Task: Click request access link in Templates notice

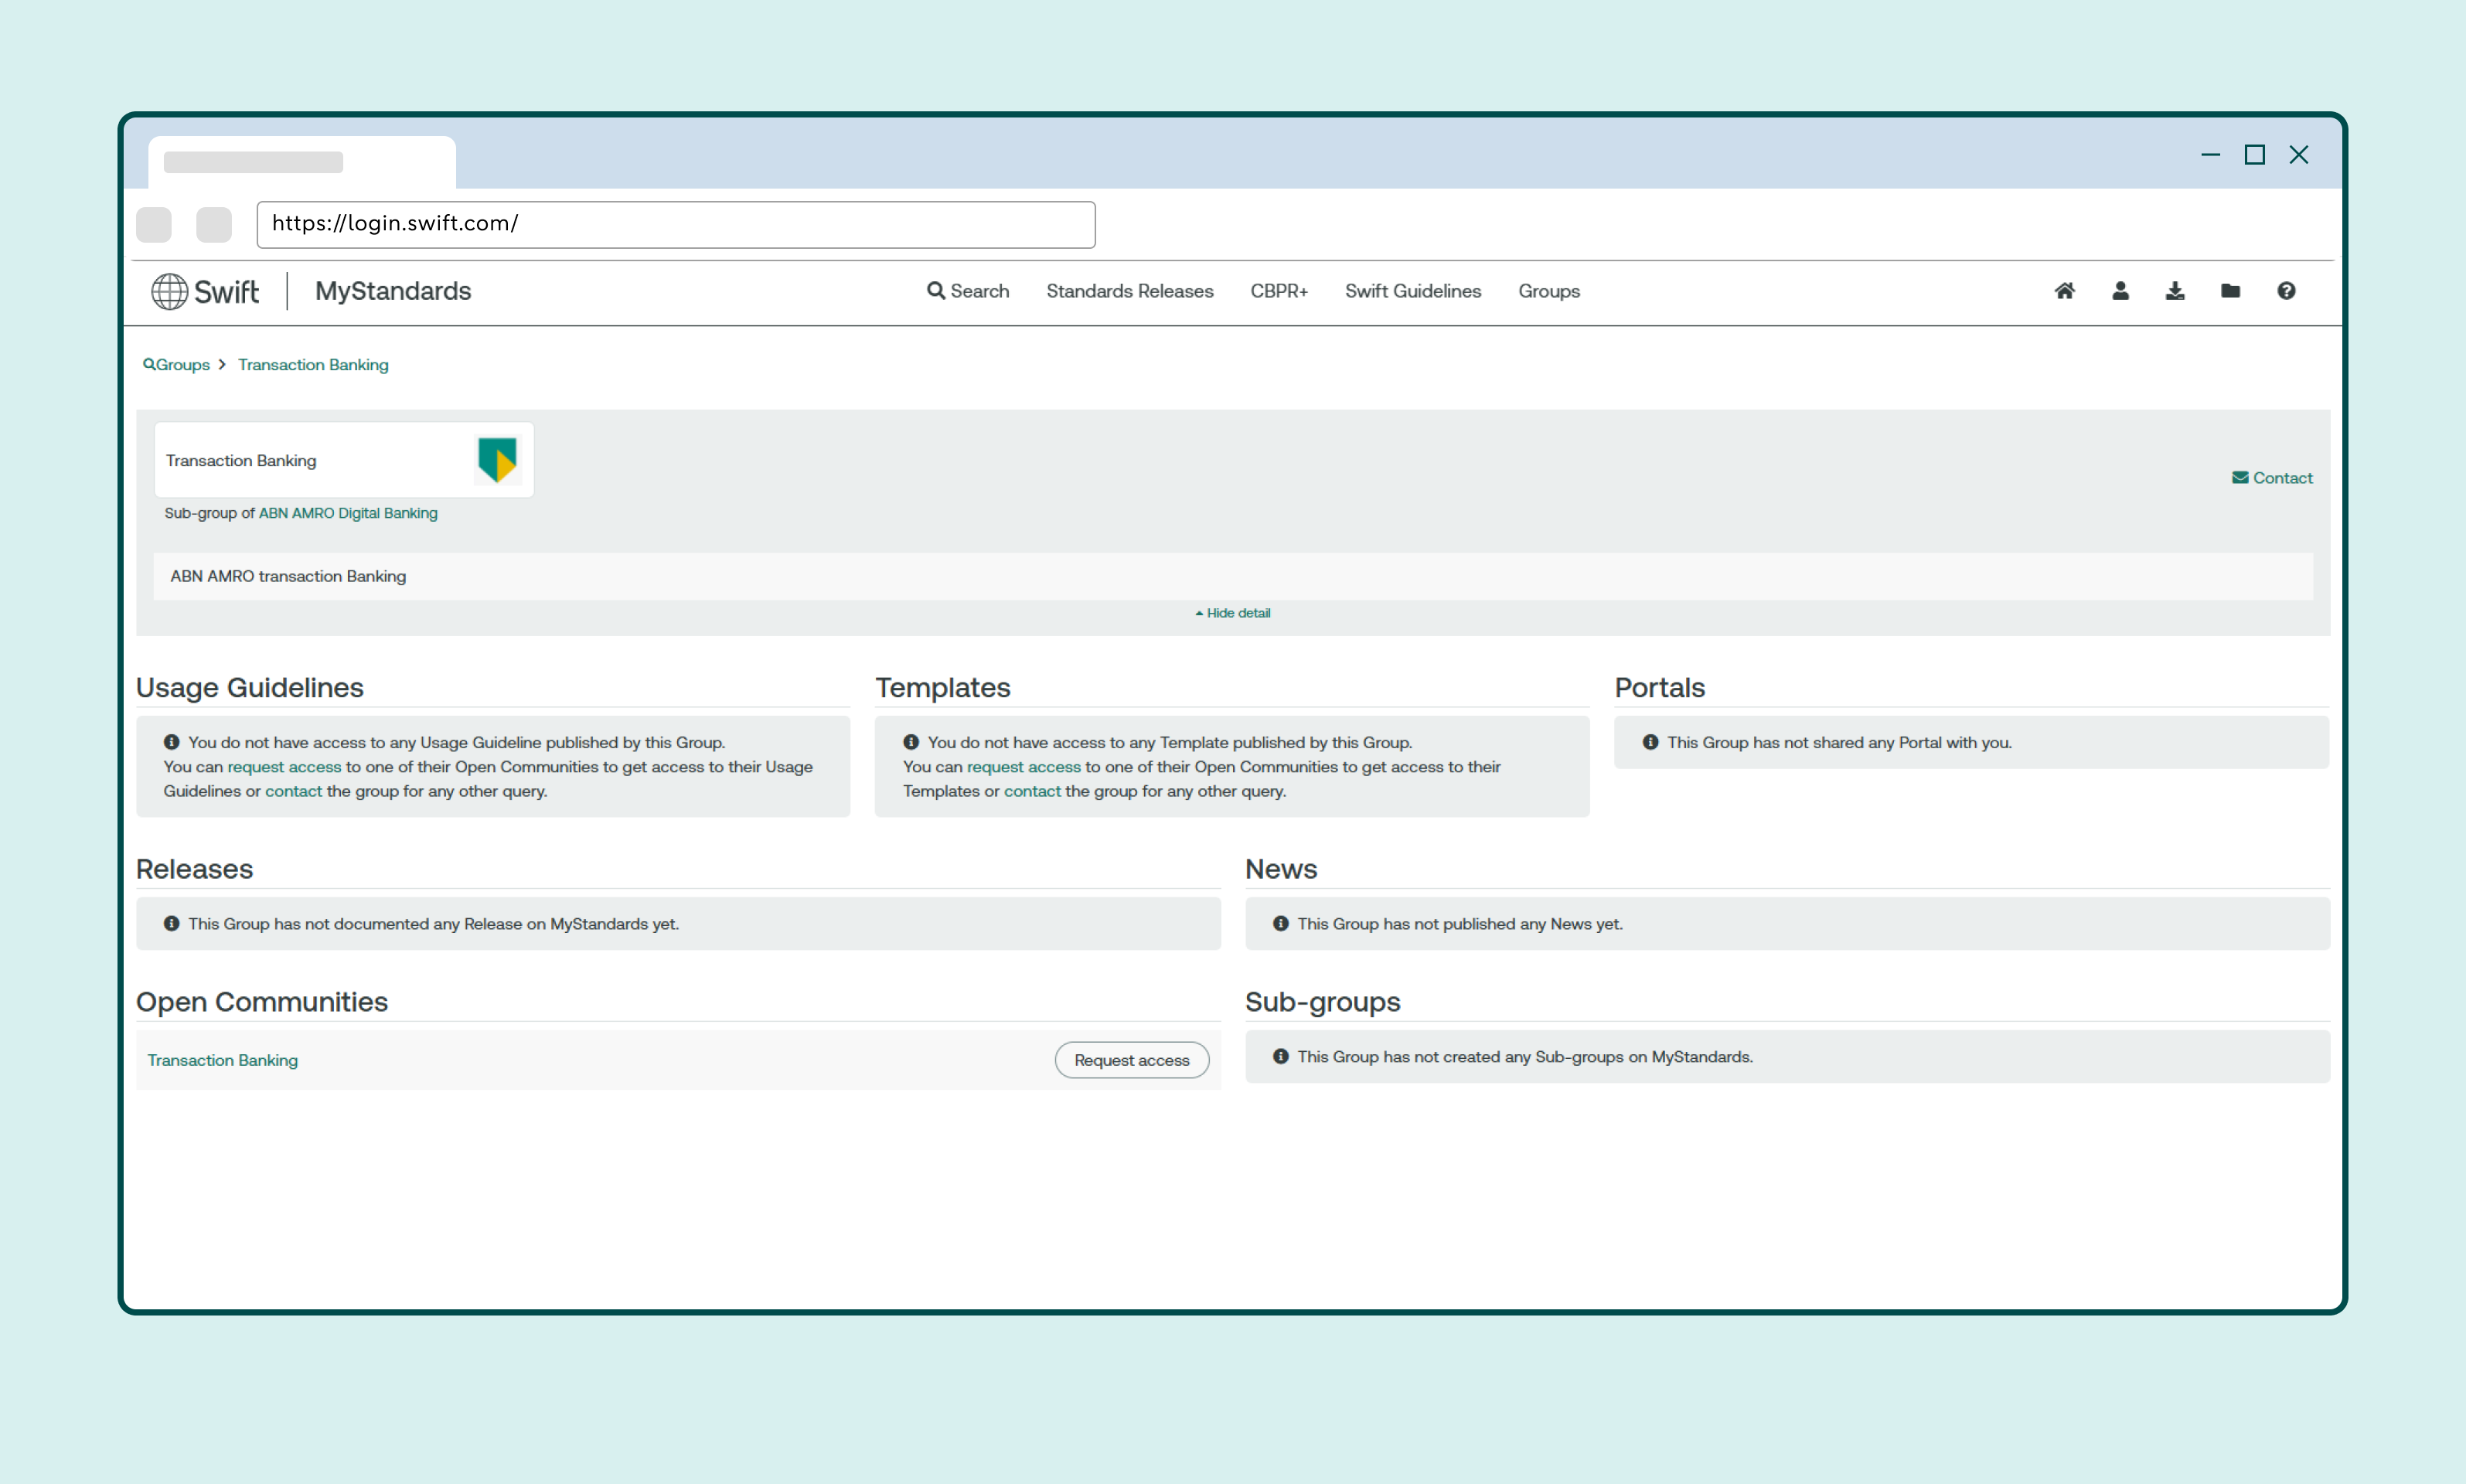Action: (x=1024, y=767)
